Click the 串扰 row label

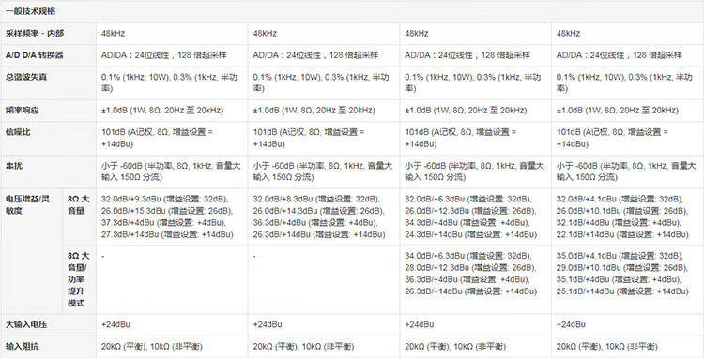click(14, 166)
